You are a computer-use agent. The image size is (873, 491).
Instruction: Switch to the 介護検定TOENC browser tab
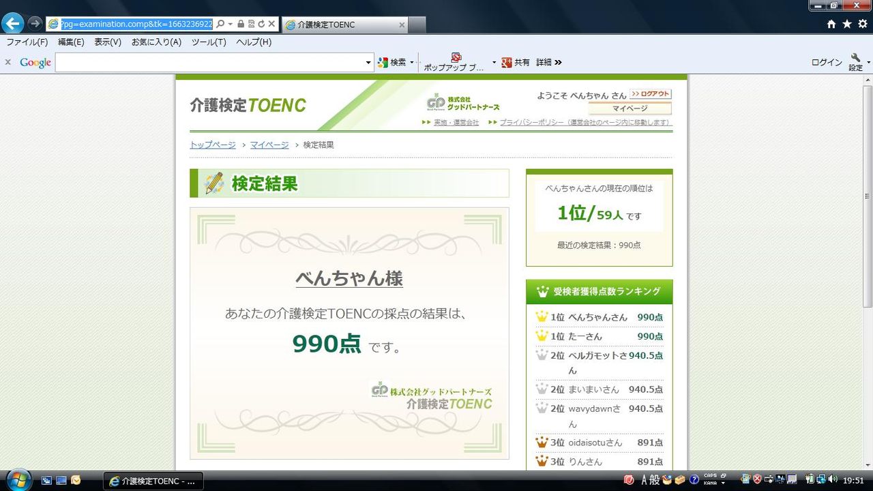pos(344,25)
